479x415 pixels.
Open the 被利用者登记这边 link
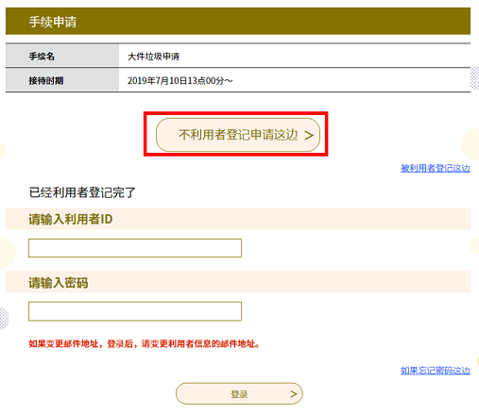point(436,168)
